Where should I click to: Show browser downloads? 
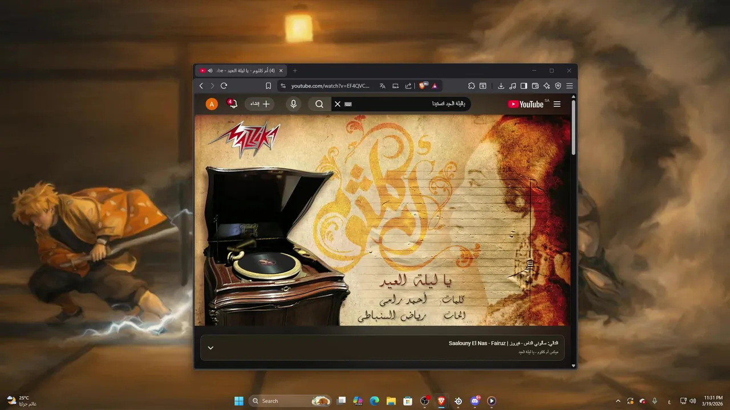click(x=501, y=86)
